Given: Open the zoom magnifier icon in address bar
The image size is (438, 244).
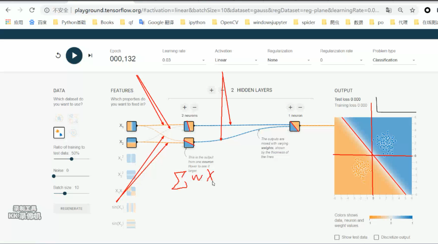Looking at the screenshot, I should [401, 10].
